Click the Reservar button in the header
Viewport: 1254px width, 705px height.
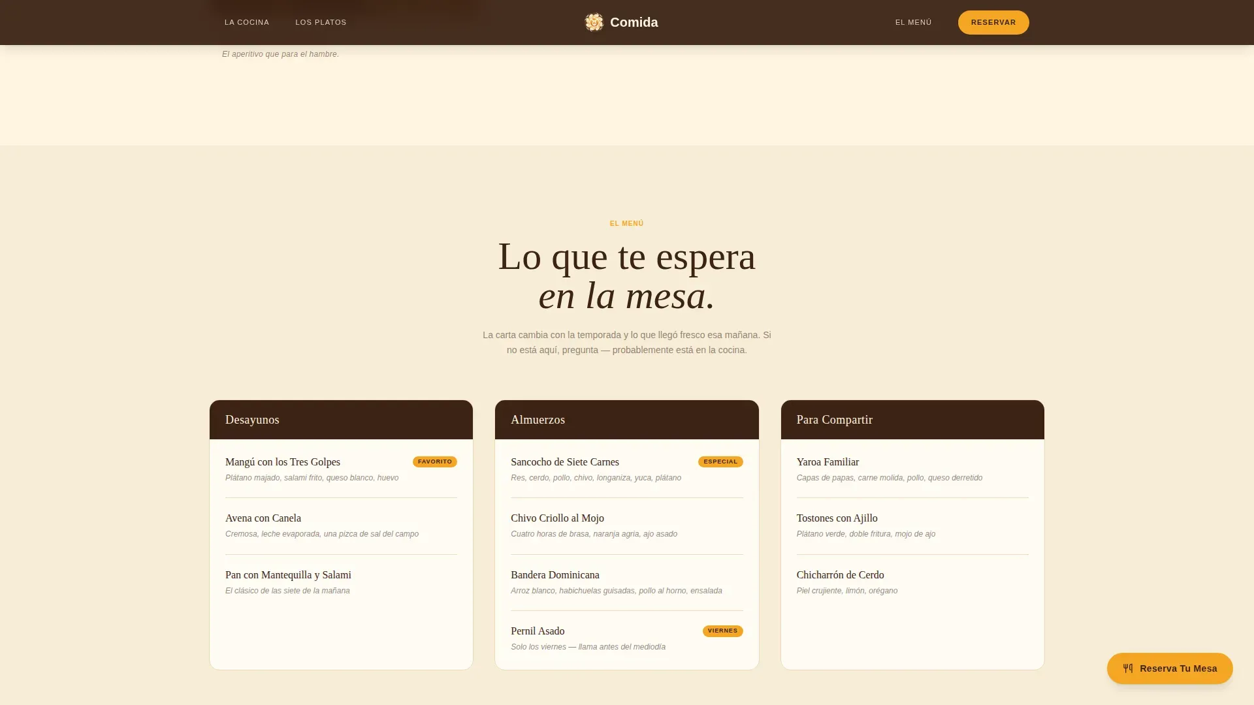pos(993,22)
